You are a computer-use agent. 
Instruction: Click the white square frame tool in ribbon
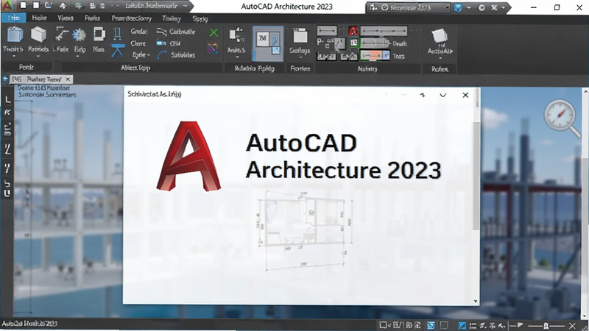point(99,34)
